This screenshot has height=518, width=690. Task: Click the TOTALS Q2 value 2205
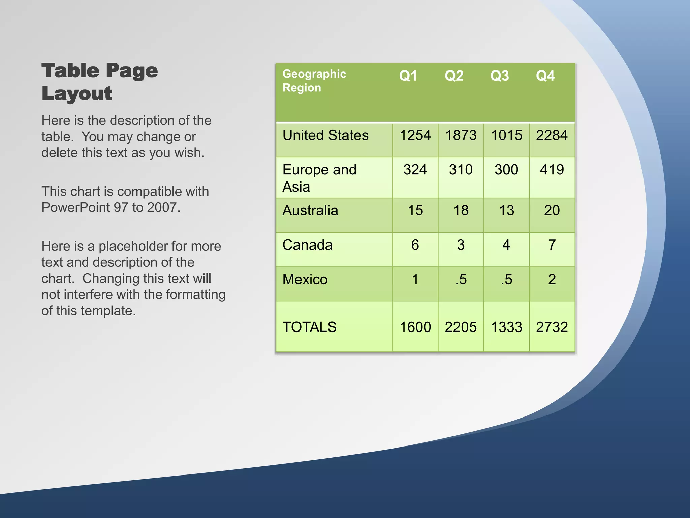tap(461, 327)
